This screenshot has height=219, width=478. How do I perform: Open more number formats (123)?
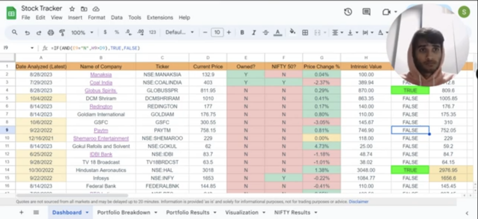[152, 32]
